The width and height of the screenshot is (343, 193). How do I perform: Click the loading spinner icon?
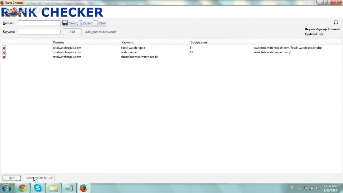click(336, 23)
